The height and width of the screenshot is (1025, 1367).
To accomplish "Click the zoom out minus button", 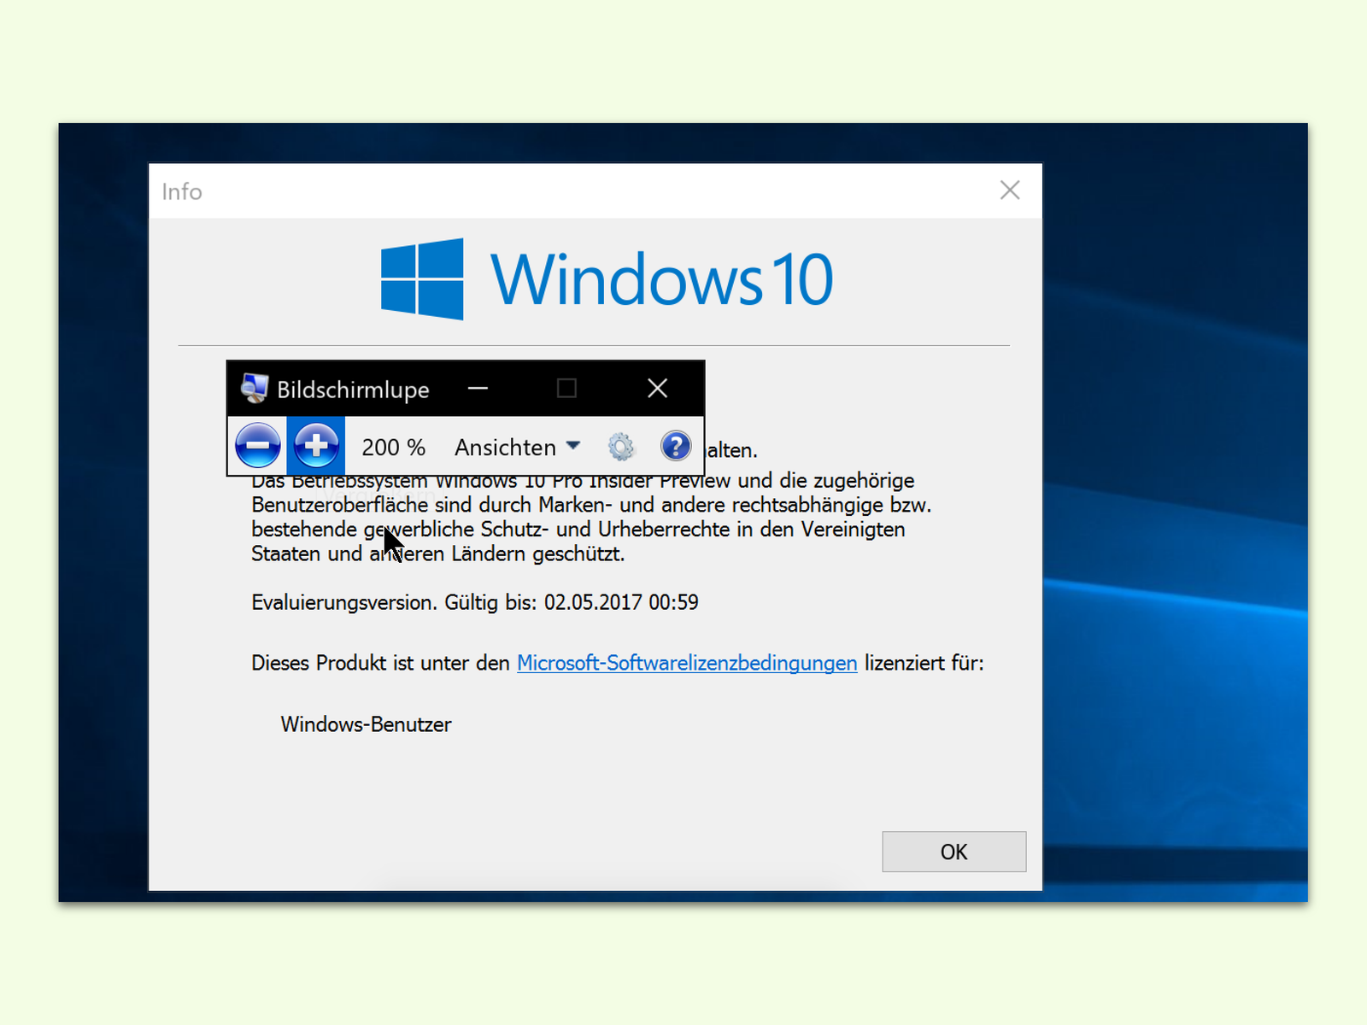I will click(257, 446).
